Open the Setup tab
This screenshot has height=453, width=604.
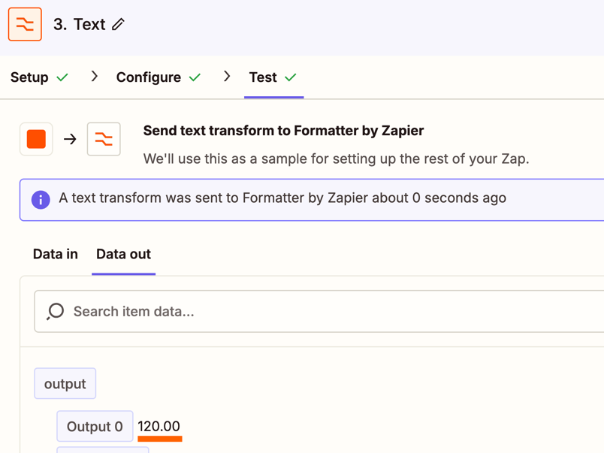click(x=39, y=77)
